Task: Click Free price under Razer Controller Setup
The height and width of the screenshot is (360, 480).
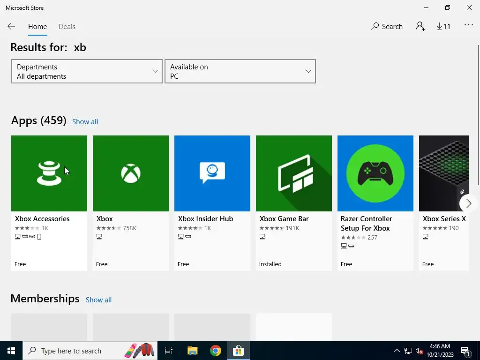Action: pyautogui.click(x=346, y=264)
